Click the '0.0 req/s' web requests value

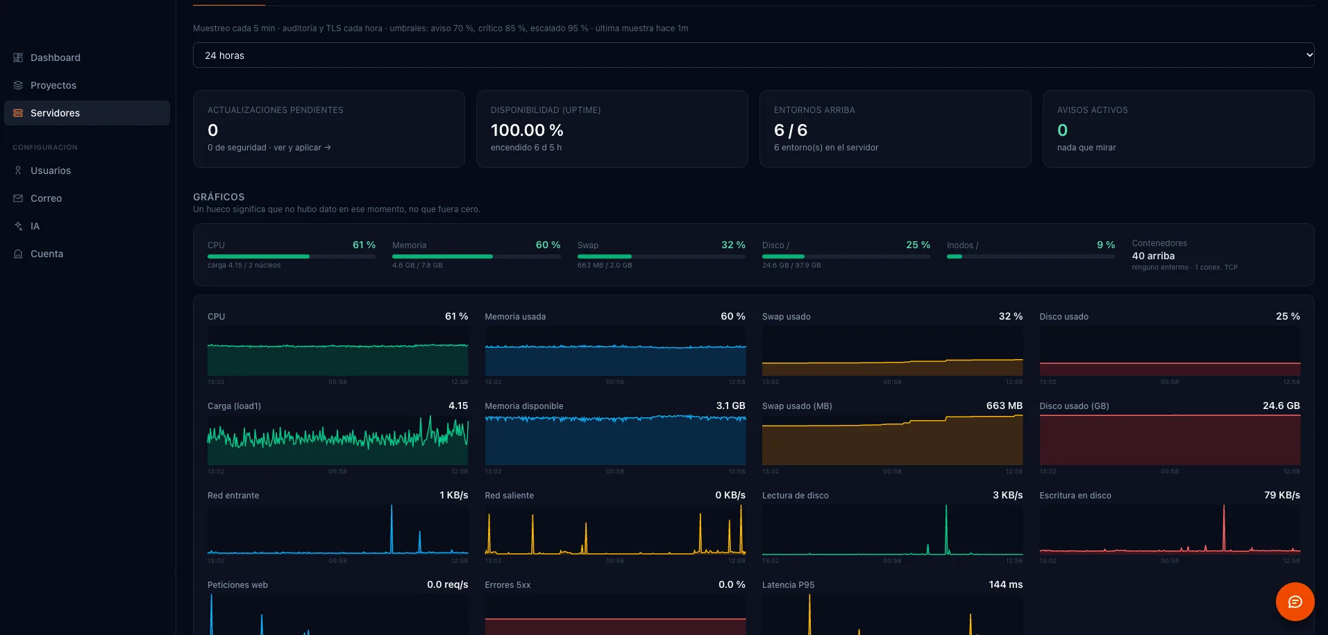448,584
